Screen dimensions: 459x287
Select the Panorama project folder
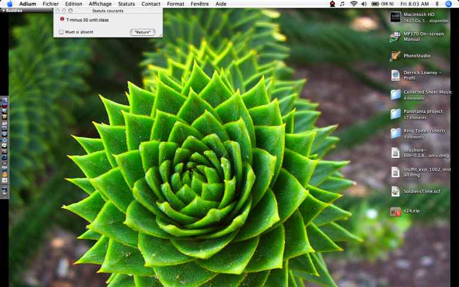coord(396,114)
